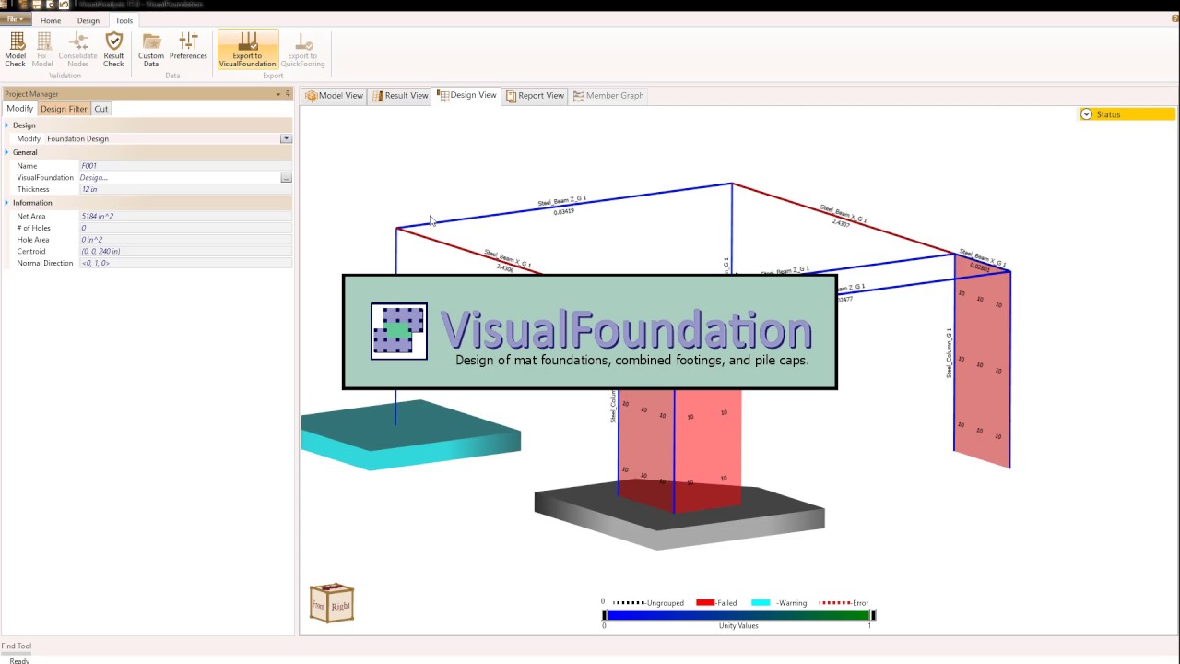Collapse the Design section
The height and width of the screenshot is (664, 1180).
coord(7,125)
